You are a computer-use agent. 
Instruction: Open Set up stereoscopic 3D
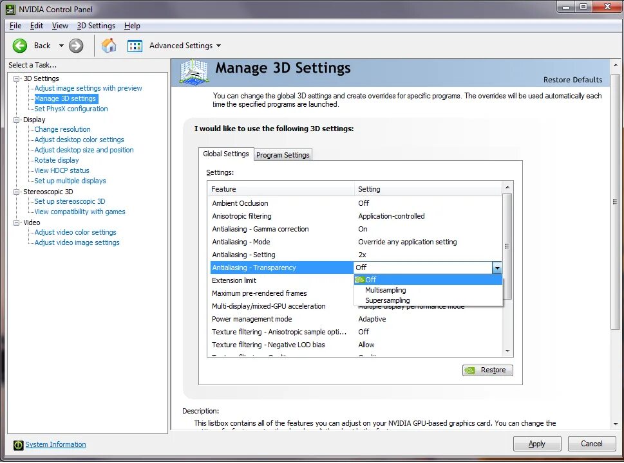(70, 202)
